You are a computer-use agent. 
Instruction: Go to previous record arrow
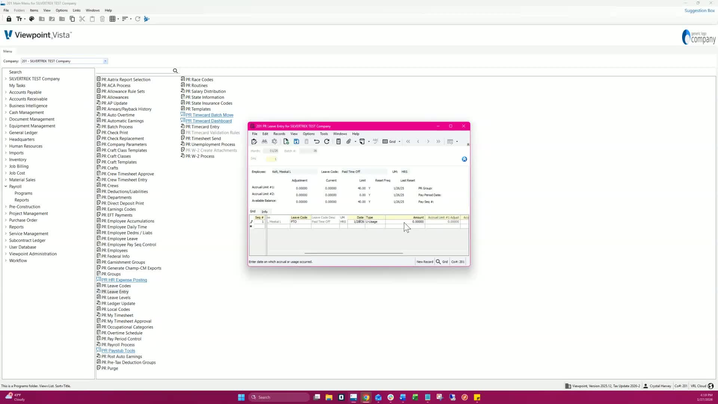click(418, 141)
